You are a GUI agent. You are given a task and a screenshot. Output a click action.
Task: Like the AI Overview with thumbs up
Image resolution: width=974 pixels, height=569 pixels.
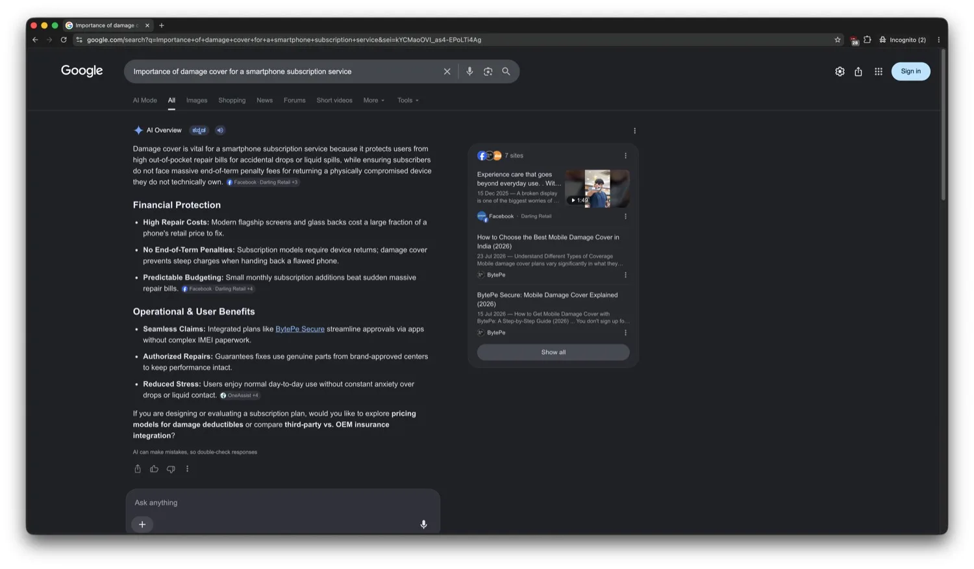tap(154, 469)
